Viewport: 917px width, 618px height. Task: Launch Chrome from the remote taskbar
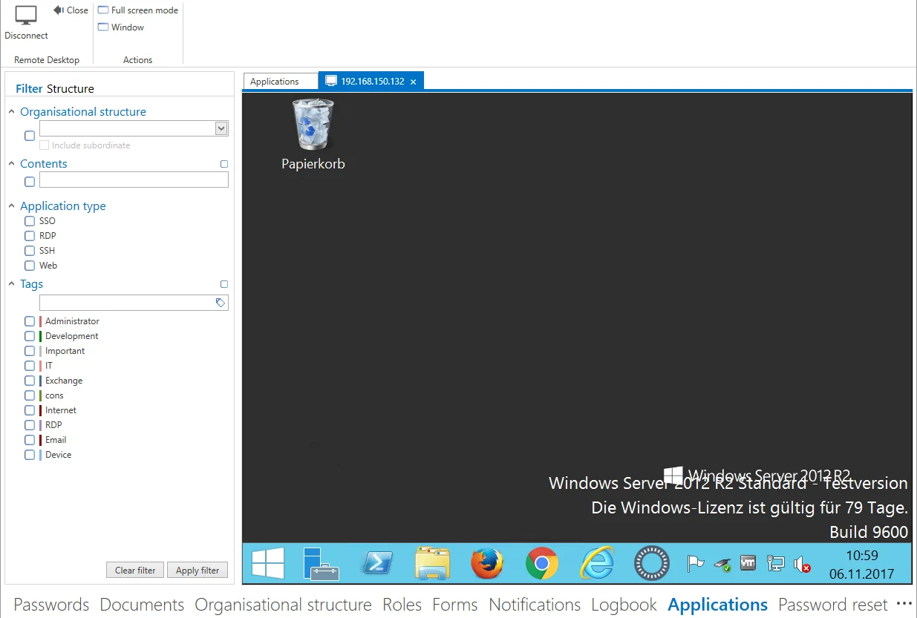542,564
